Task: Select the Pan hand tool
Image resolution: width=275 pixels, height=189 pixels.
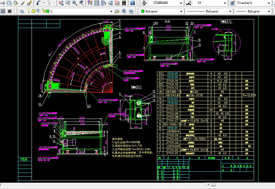Action: [61, 3]
